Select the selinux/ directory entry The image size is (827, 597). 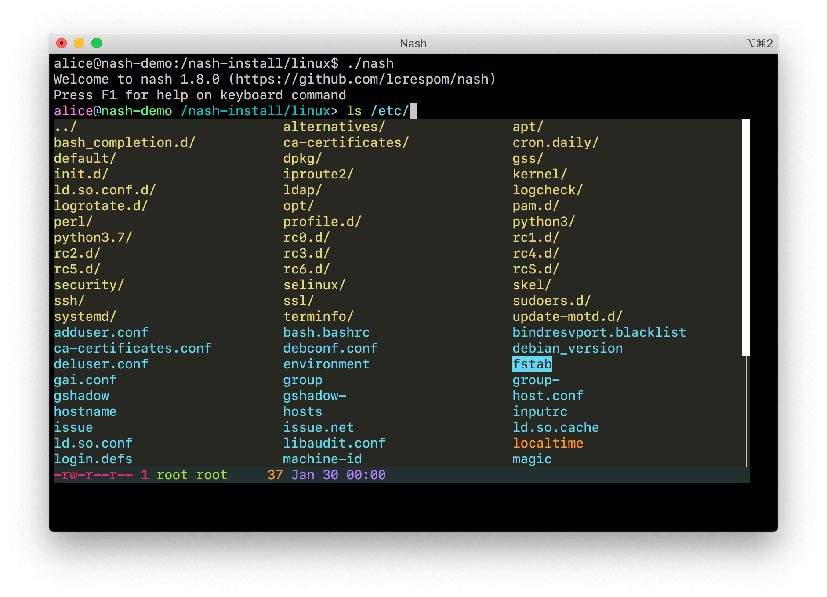click(x=314, y=285)
